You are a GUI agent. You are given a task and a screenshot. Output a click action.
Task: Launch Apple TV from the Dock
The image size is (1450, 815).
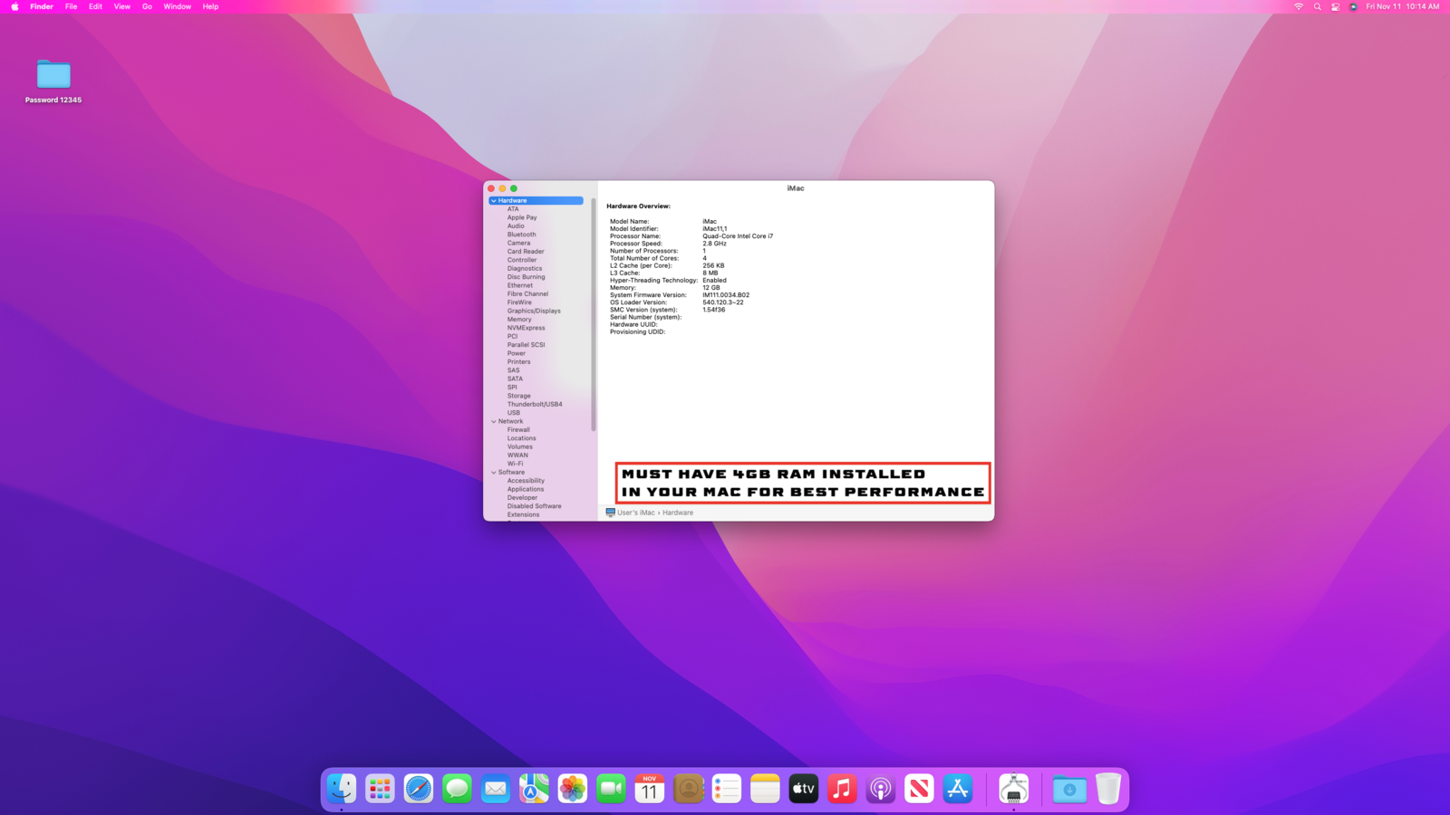(x=804, y=789)
